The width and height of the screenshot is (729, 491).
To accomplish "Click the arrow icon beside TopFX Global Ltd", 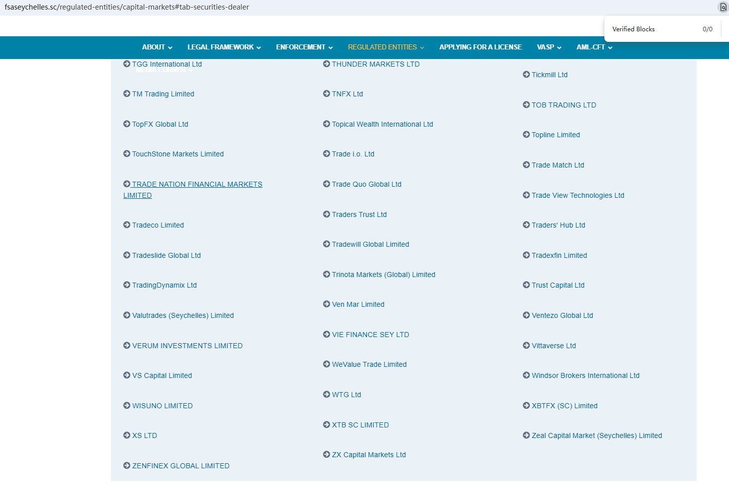I will coord(127,124).
